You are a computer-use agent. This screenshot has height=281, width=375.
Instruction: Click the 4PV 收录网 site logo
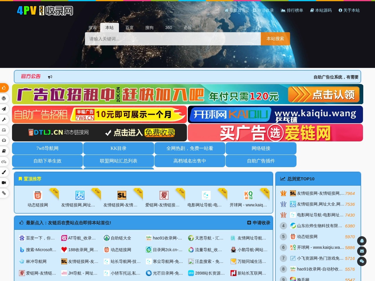pyautogui.click(x=45, y=11)
